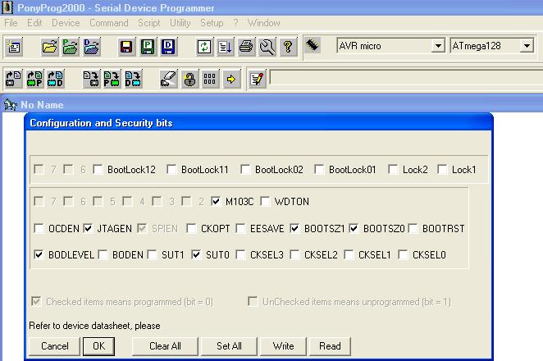The height and width of the screenshot is (361, 543).
Task: Toggle the Lock2 checkbox
Action: pos(393,169)
